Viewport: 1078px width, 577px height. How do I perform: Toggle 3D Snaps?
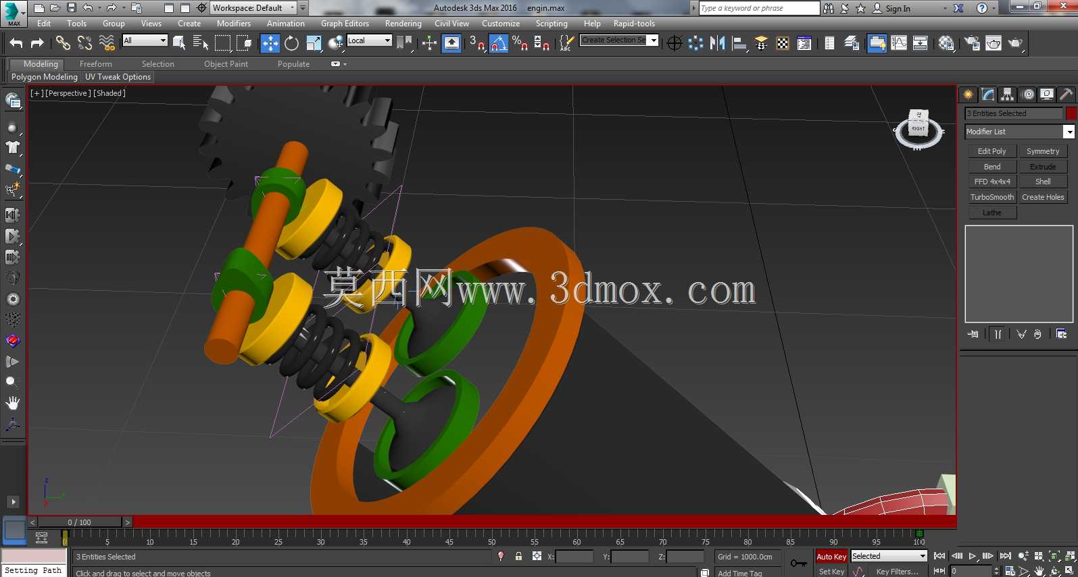coord(477,43)
